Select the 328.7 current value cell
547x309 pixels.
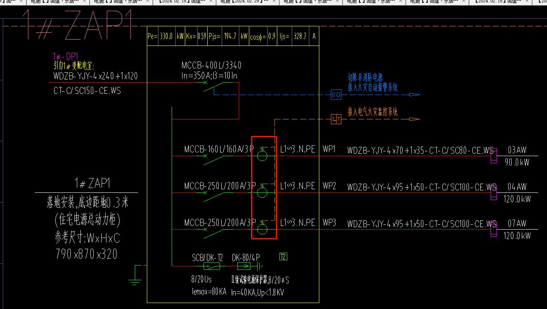pos(300,36)
